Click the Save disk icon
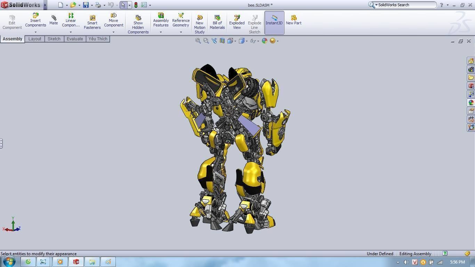The width and height of the screenshot is (475, 267). [86, 5]
